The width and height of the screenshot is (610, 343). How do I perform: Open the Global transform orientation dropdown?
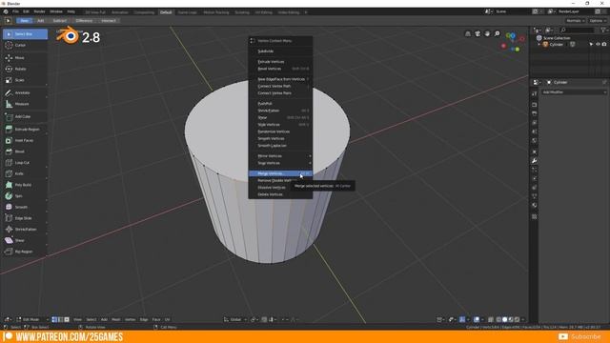tap(235, 320)
